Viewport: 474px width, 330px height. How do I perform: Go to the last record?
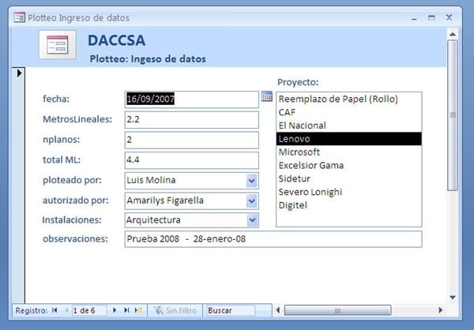126,310
